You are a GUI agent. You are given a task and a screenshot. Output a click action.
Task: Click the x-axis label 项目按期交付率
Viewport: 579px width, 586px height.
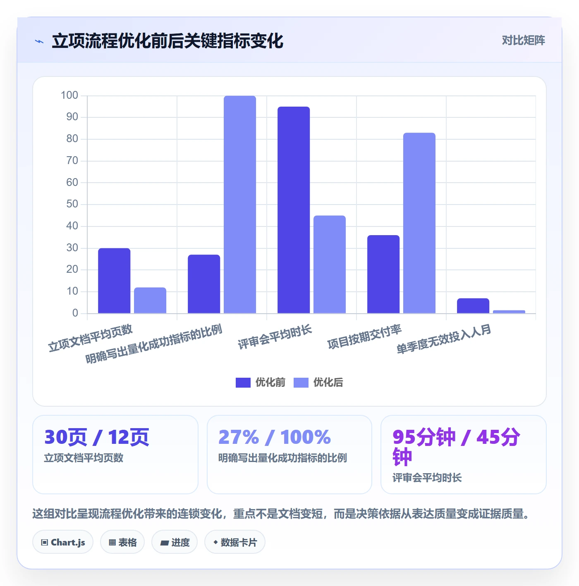coord(365,337)
